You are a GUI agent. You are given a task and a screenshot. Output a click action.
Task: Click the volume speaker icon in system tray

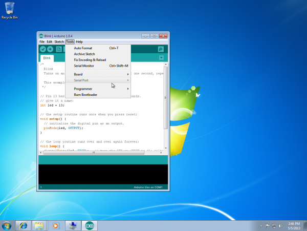coord(280,225)
